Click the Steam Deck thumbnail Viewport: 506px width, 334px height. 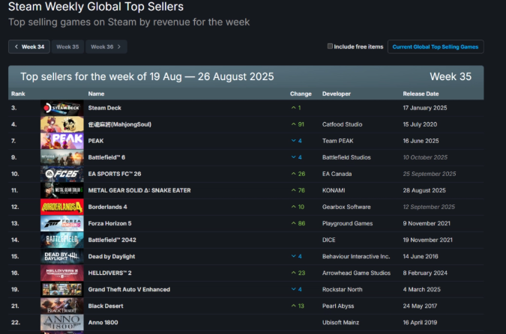pyautogui.click(x=62, y=108)
